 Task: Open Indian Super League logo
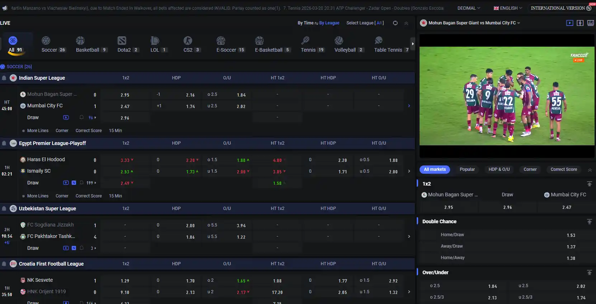(x=13, y=78)
